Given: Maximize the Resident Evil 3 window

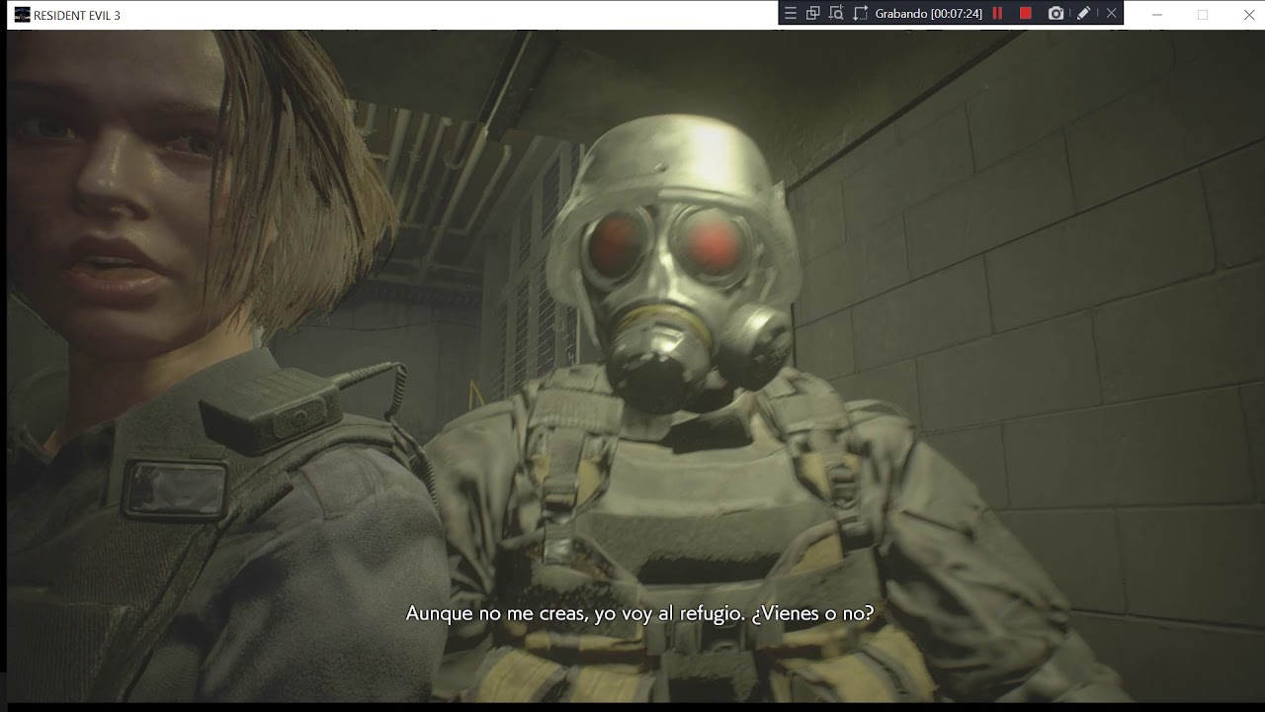Looking at the screenshot, I should pos(1203,15).
